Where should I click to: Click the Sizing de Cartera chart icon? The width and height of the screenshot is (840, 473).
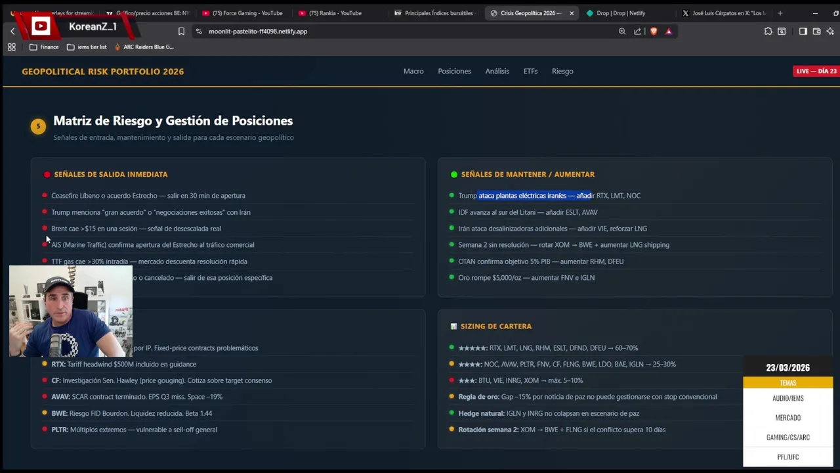(x=453, y=327)
